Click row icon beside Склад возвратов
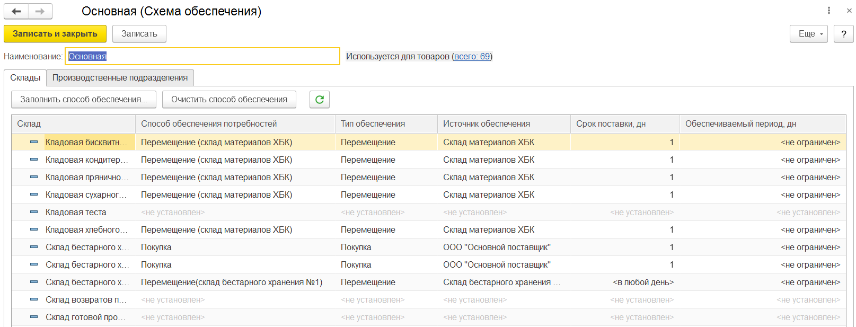The width and height of the screenshot is (856, 327). click(34, 299)
